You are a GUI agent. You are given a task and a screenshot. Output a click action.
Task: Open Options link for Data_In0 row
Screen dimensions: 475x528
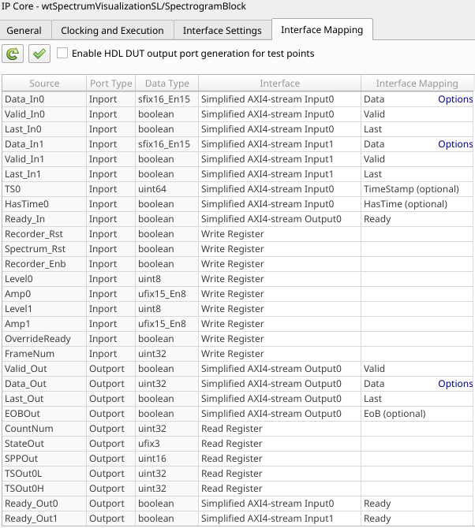pos(455,99)
